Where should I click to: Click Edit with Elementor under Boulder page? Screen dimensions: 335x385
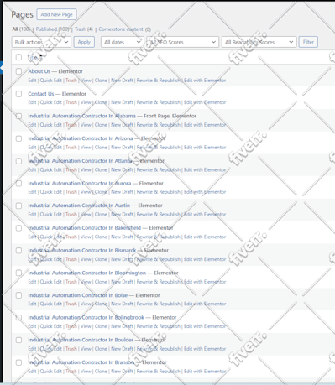pos(205,349)
